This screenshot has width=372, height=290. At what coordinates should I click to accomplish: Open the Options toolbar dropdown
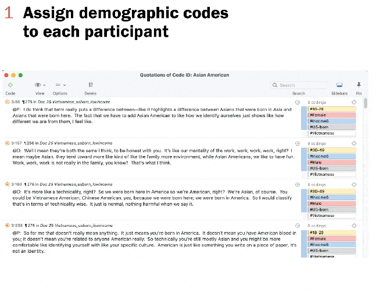coord(60,85)
